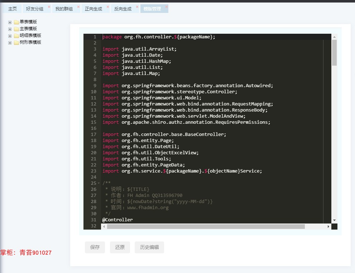Click the Autowired import line
The width and height of the screenshot is (355, 273).
click(188, 85)
